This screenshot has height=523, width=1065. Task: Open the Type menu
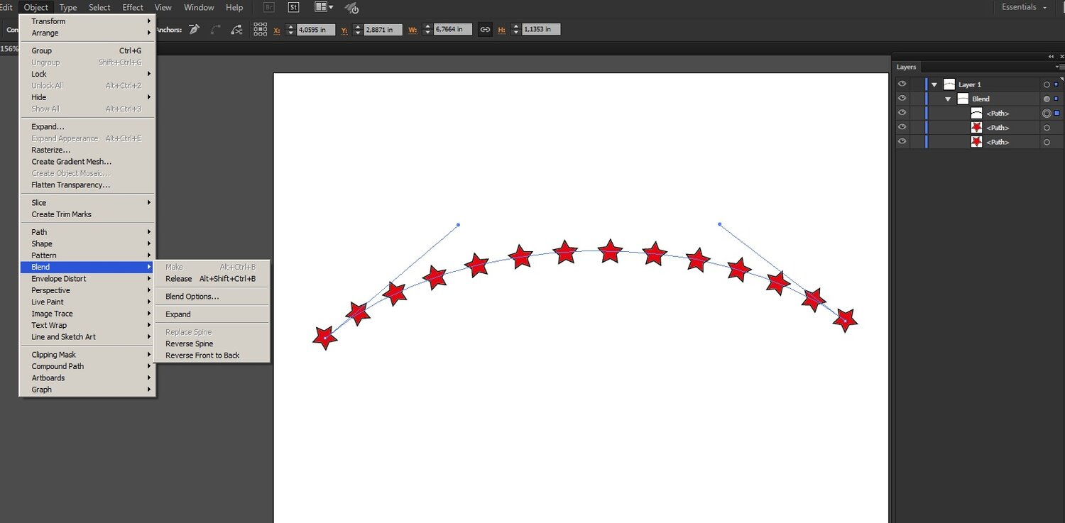(x=68, y=7)
